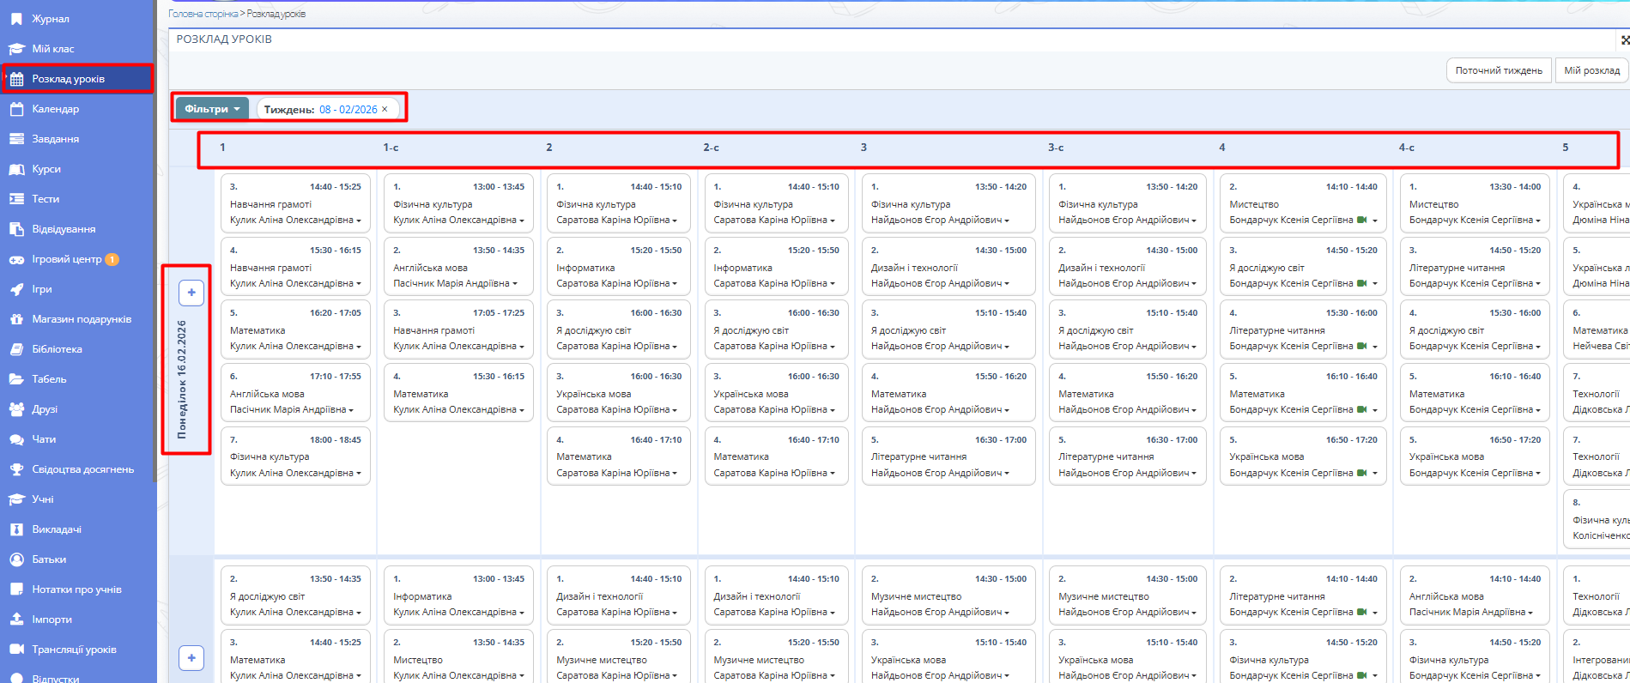This screenshot has width=1630, height=683.
Task: Click the Чати speech bubble icon
Action: point(16,439)
